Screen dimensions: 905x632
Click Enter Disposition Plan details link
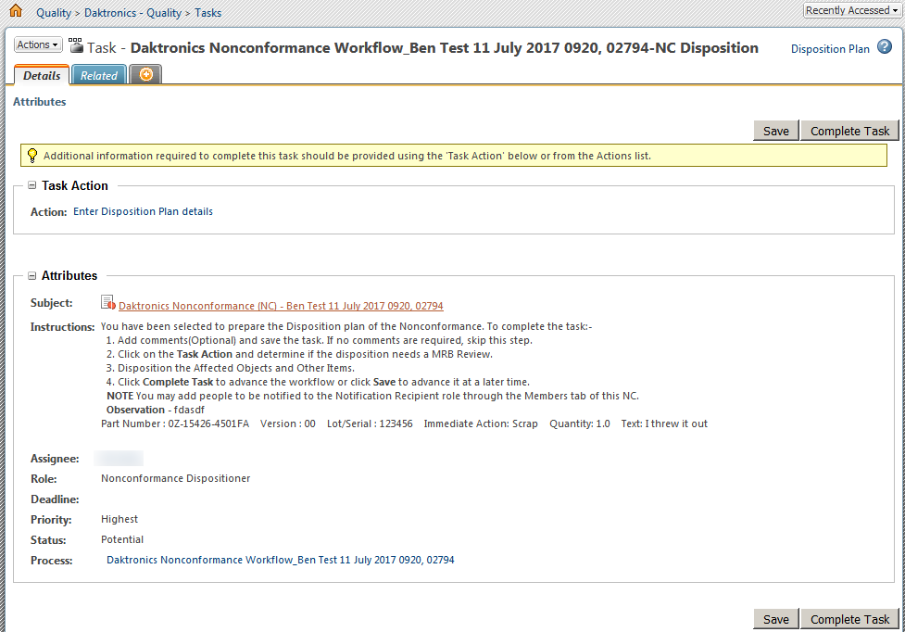pyautogui.click(x=144, y=211)
